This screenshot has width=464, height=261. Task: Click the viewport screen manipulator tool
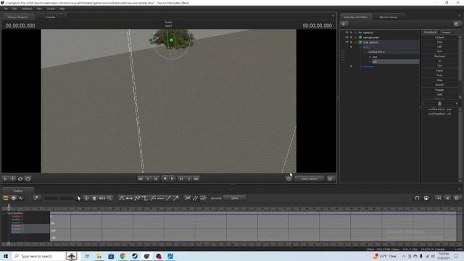coord(28,179)
